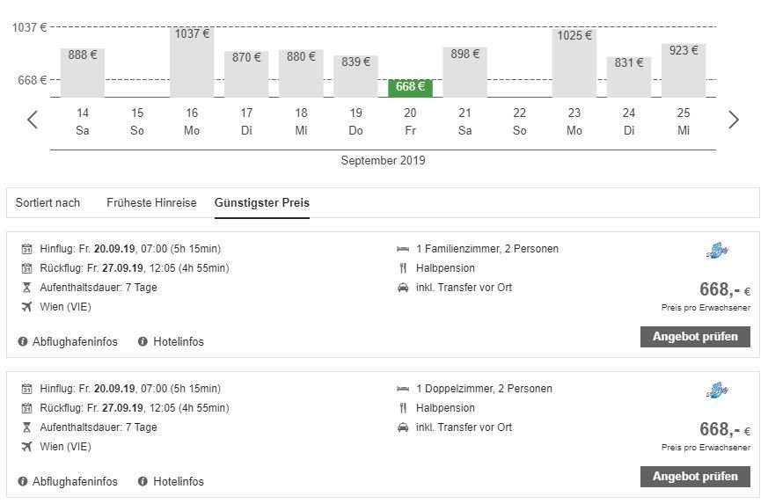Open Abflughafeninfos link in second offer

coord(75,481)
